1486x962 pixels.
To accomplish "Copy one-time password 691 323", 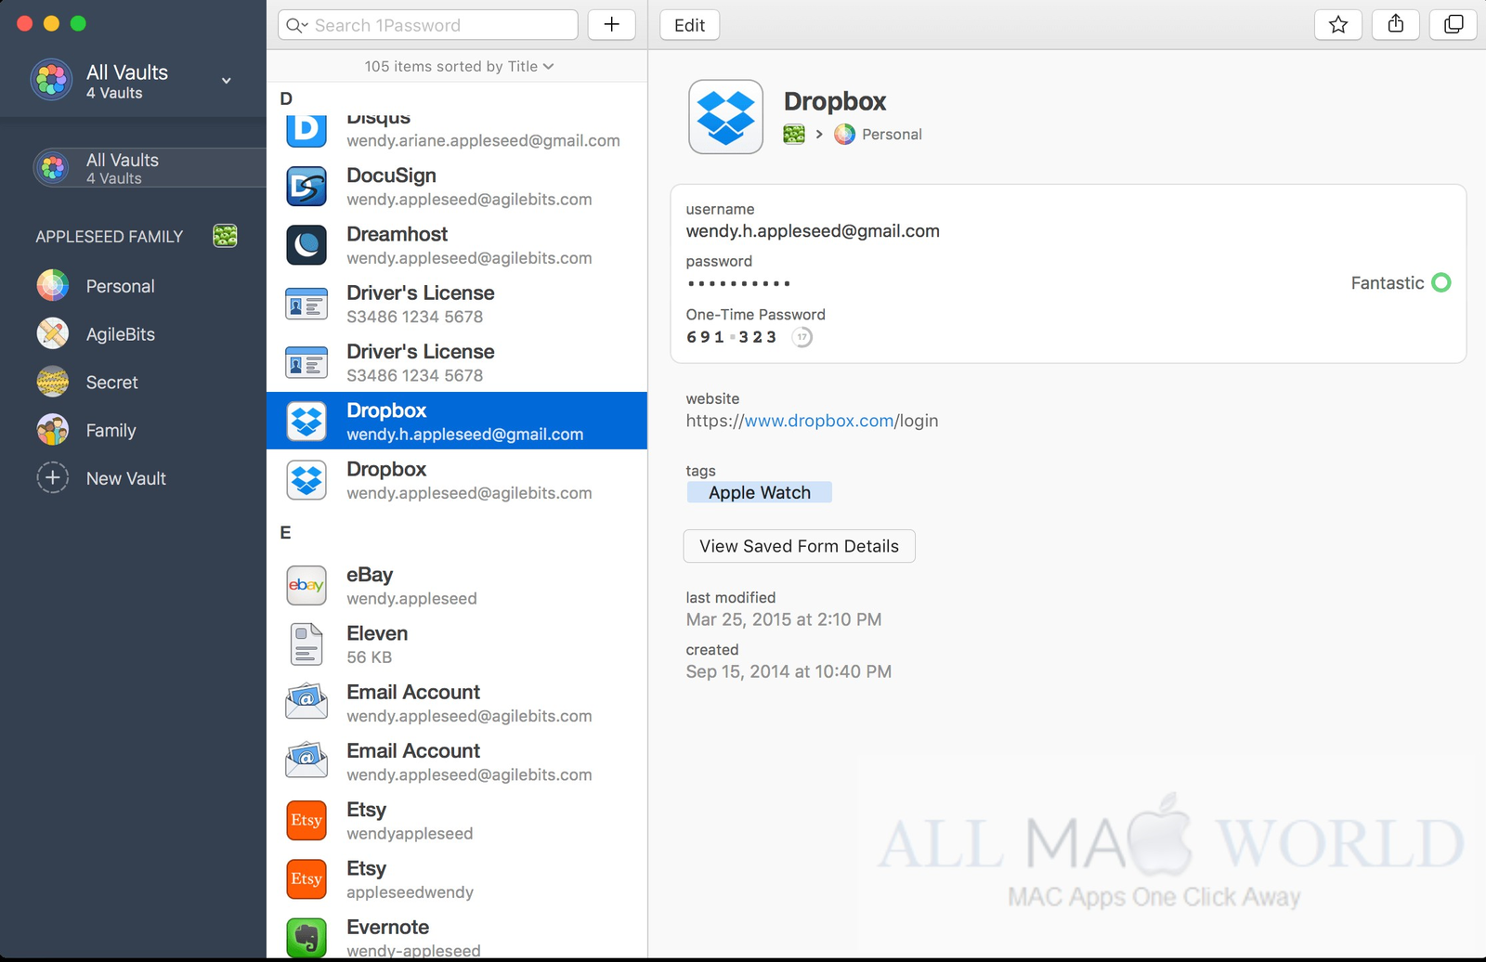I will coord(731,337).
